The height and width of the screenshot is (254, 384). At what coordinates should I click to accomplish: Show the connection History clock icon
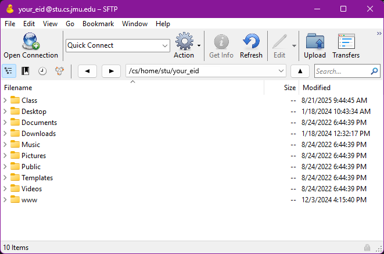tap(42, 71)
